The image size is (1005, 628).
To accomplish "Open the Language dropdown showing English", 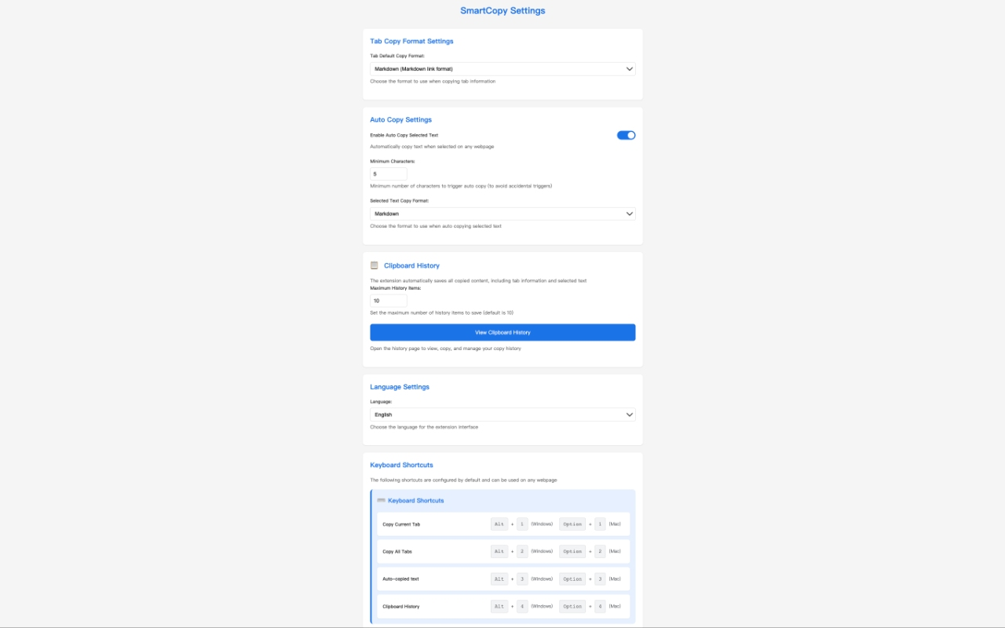I will 502,414.
